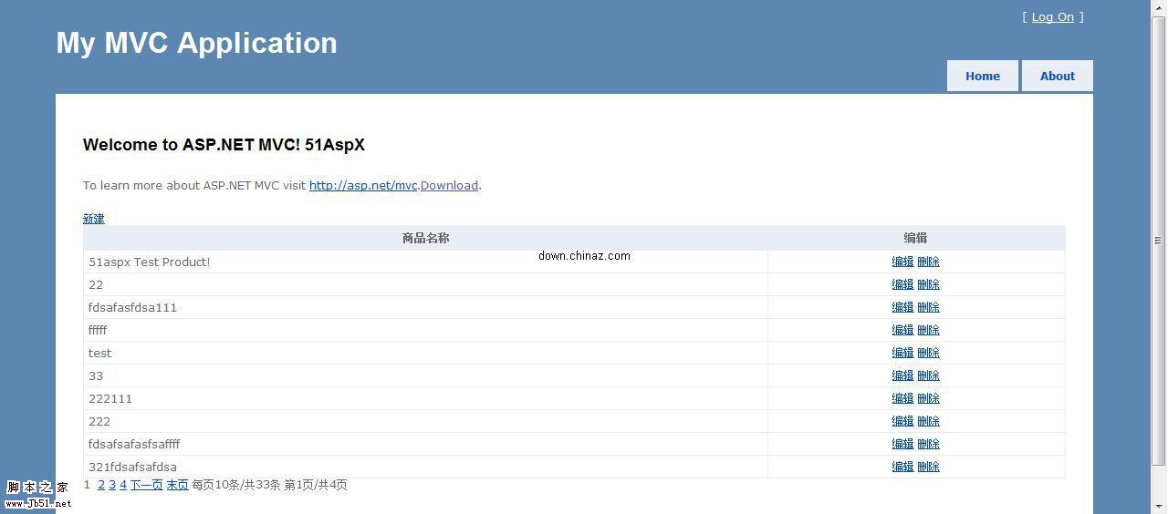Click 删除 for 51aspx Test Product! row

click(928, 262)
